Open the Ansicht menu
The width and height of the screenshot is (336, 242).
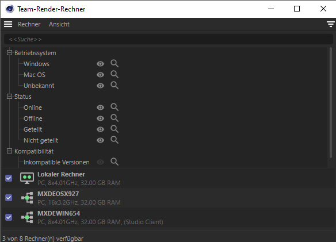(59, 24)
